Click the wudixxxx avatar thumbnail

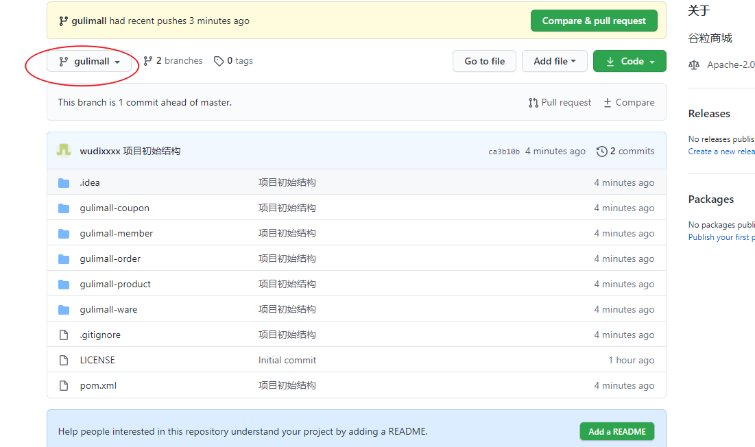tap(64, 150)
